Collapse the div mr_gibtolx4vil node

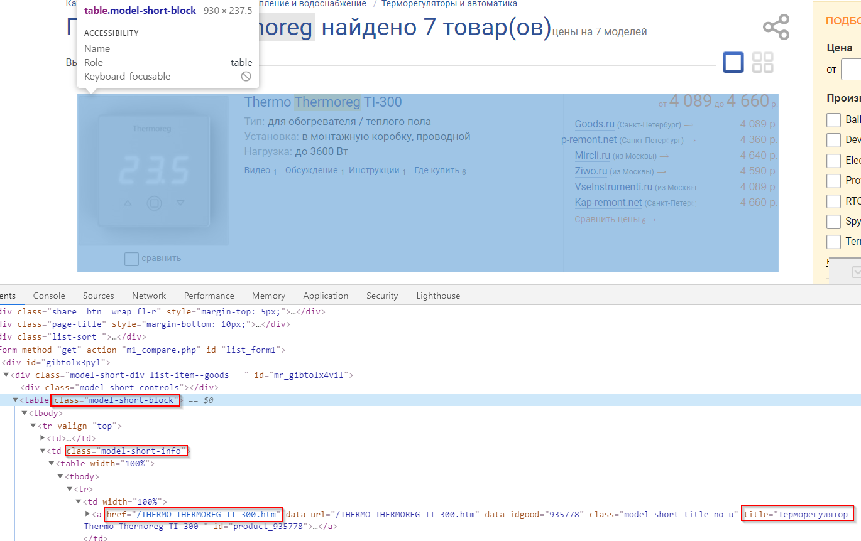point(6,375)
